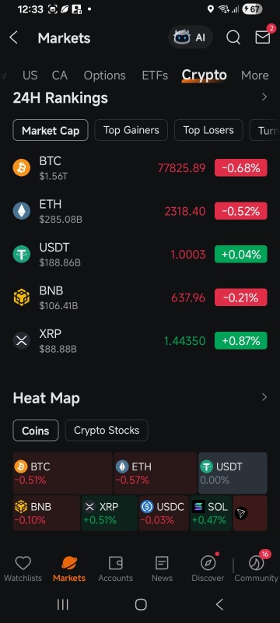Open Discover compass icon

pyautogui.click(x=208, y=563)
